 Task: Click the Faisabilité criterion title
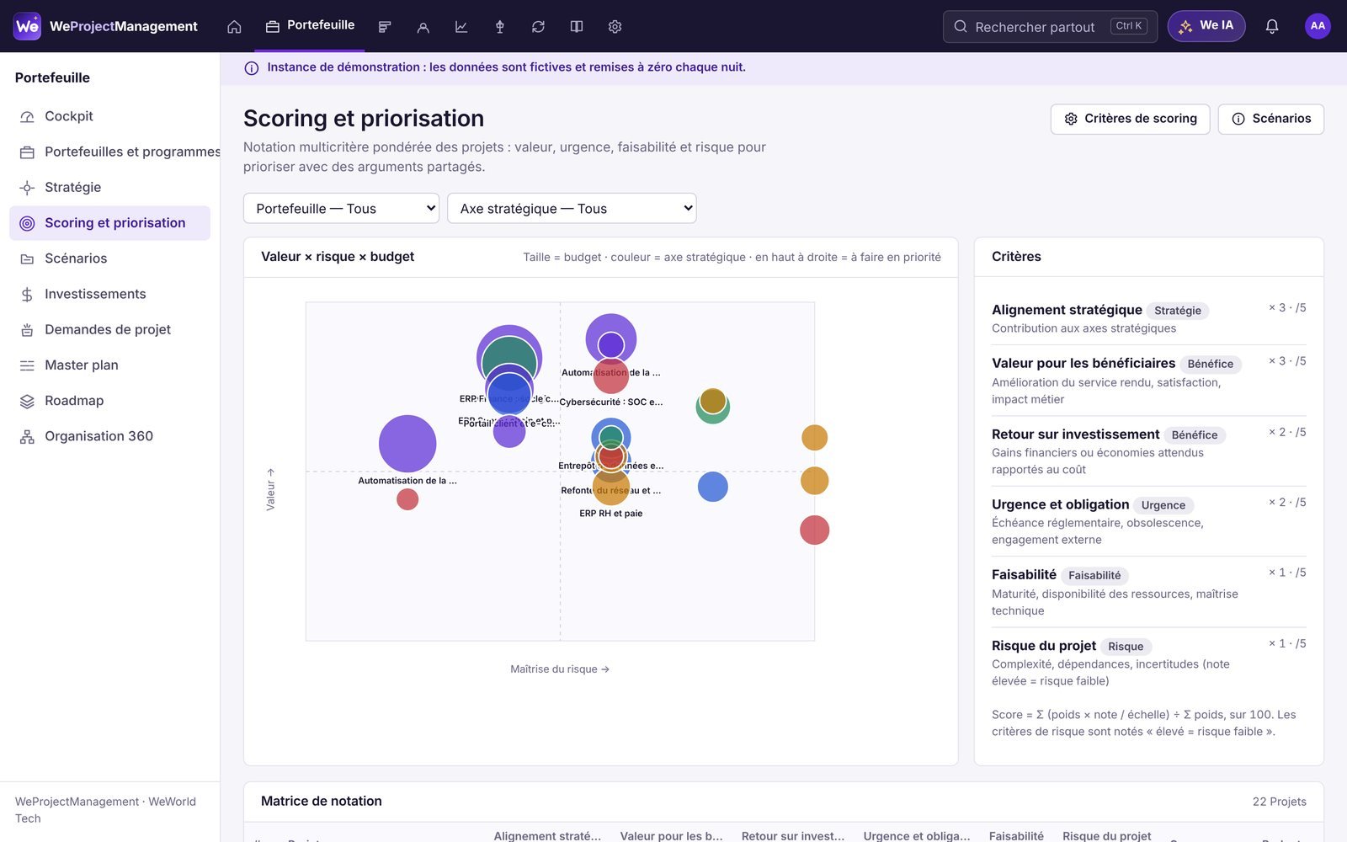(1024, 574)
